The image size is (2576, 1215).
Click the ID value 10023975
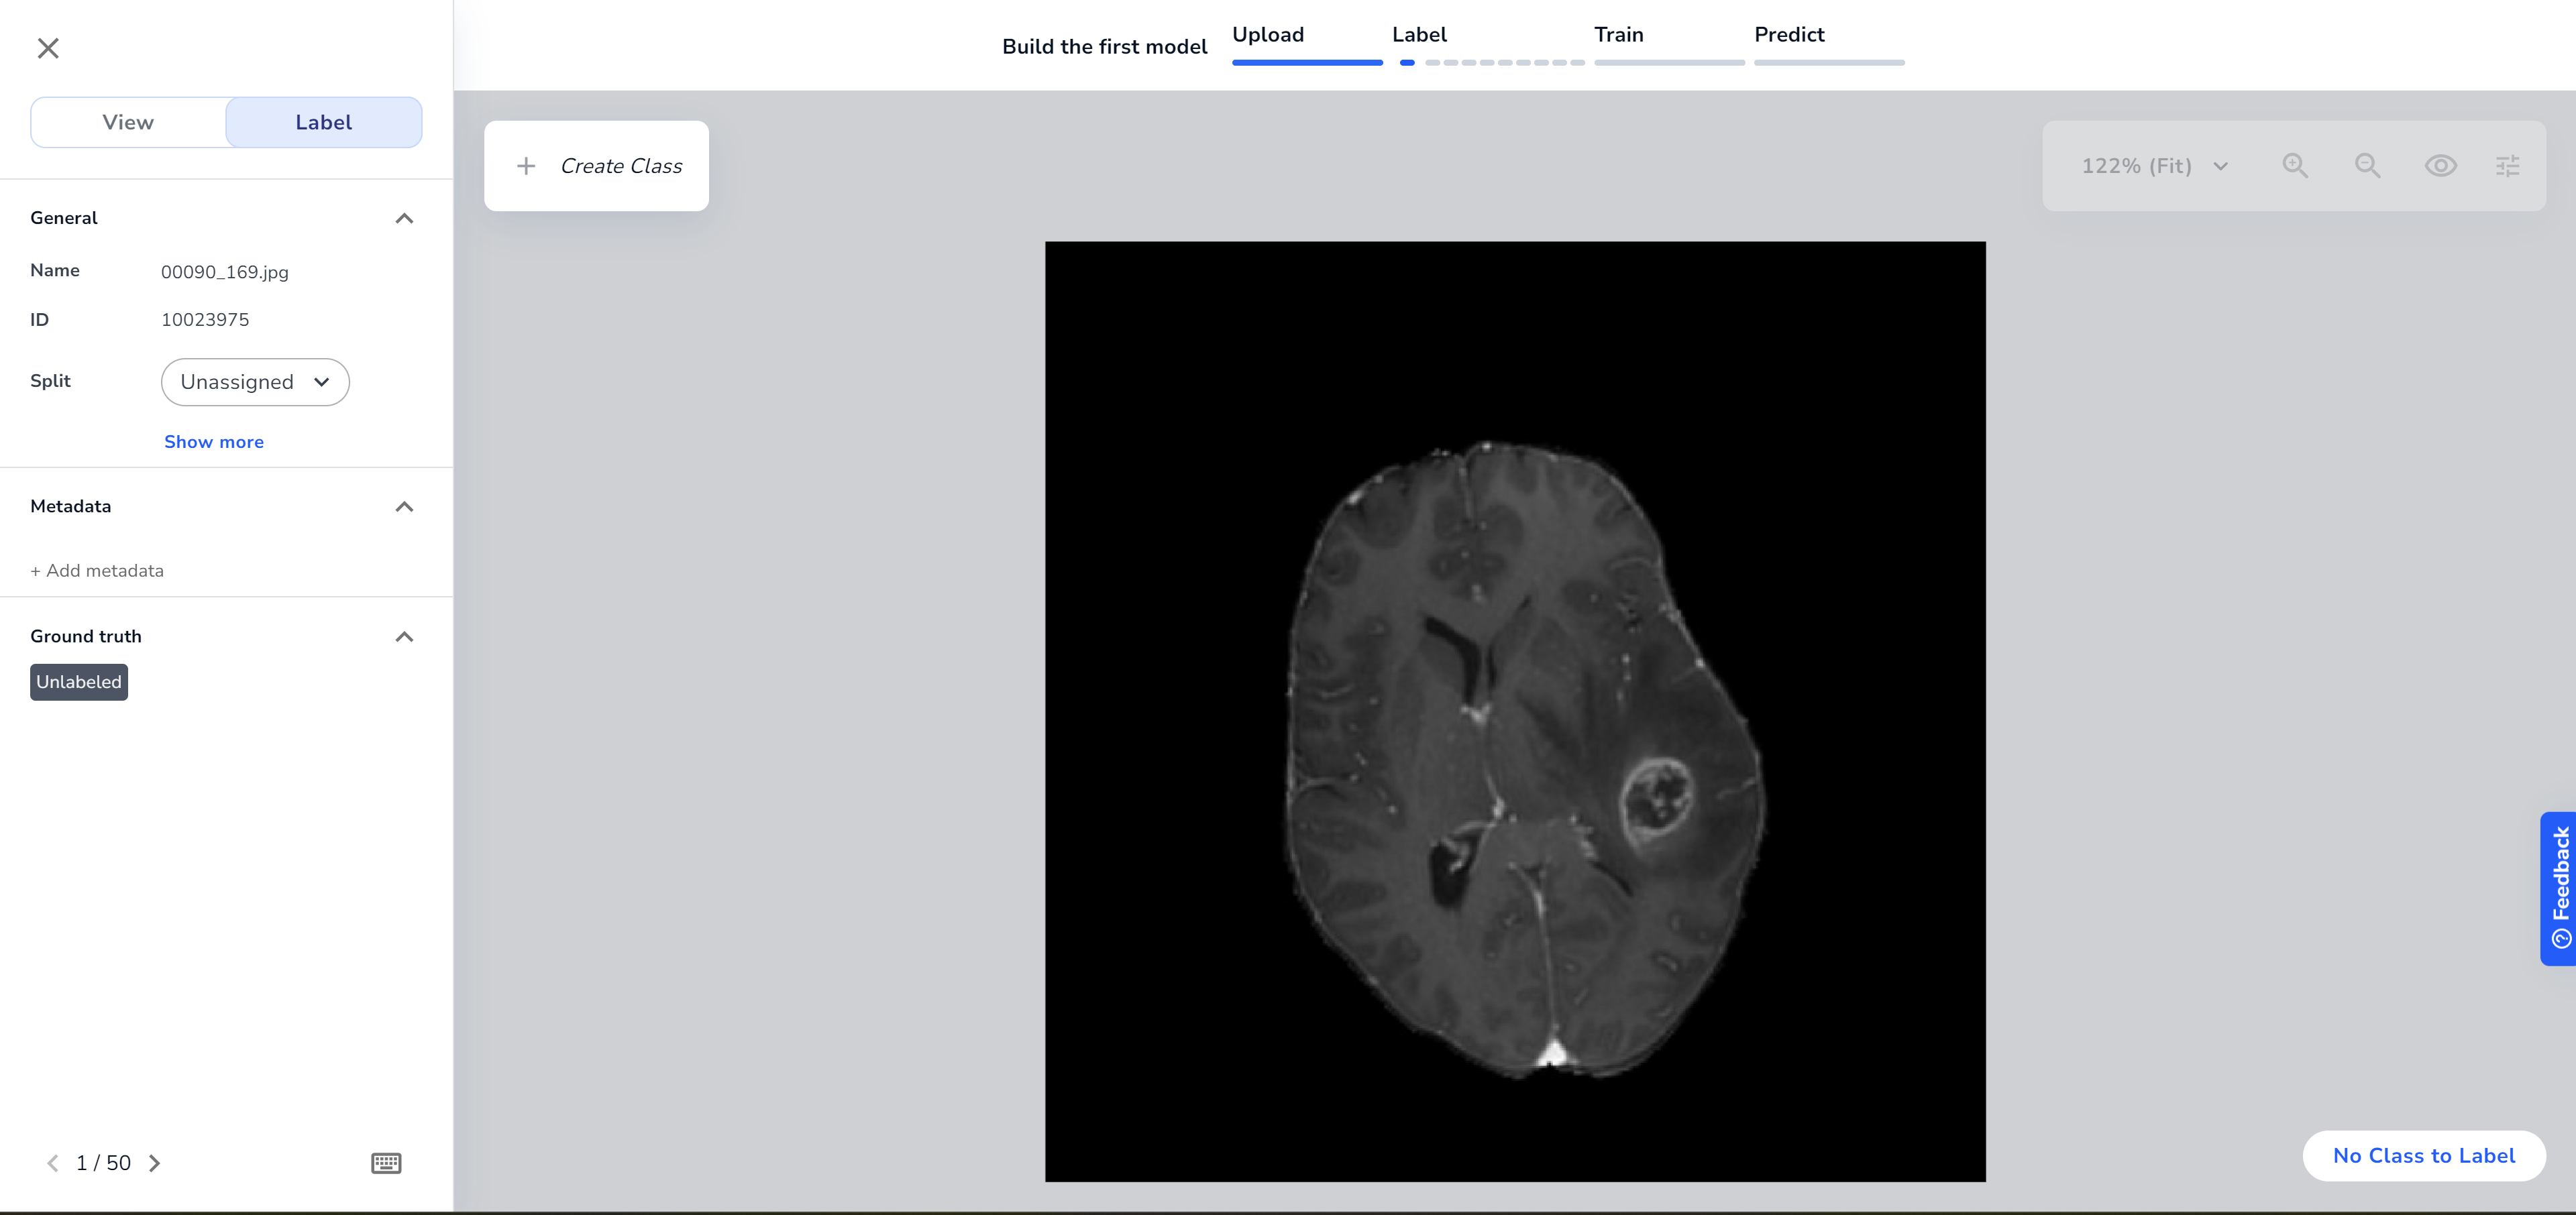[x=205, y=320]
